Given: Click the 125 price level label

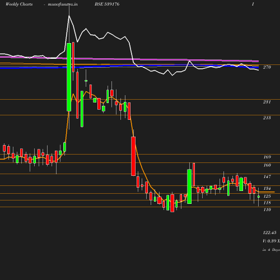Looking at the screenshot, I should pos(267,196).
